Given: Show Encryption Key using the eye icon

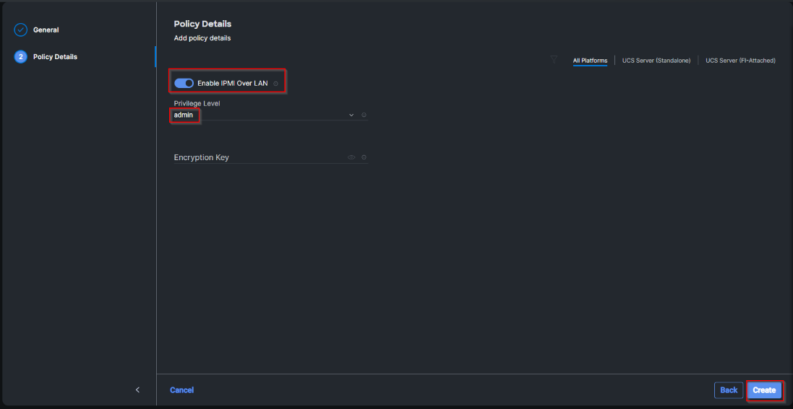Looking at the screenshot, I should click(351, 157).
